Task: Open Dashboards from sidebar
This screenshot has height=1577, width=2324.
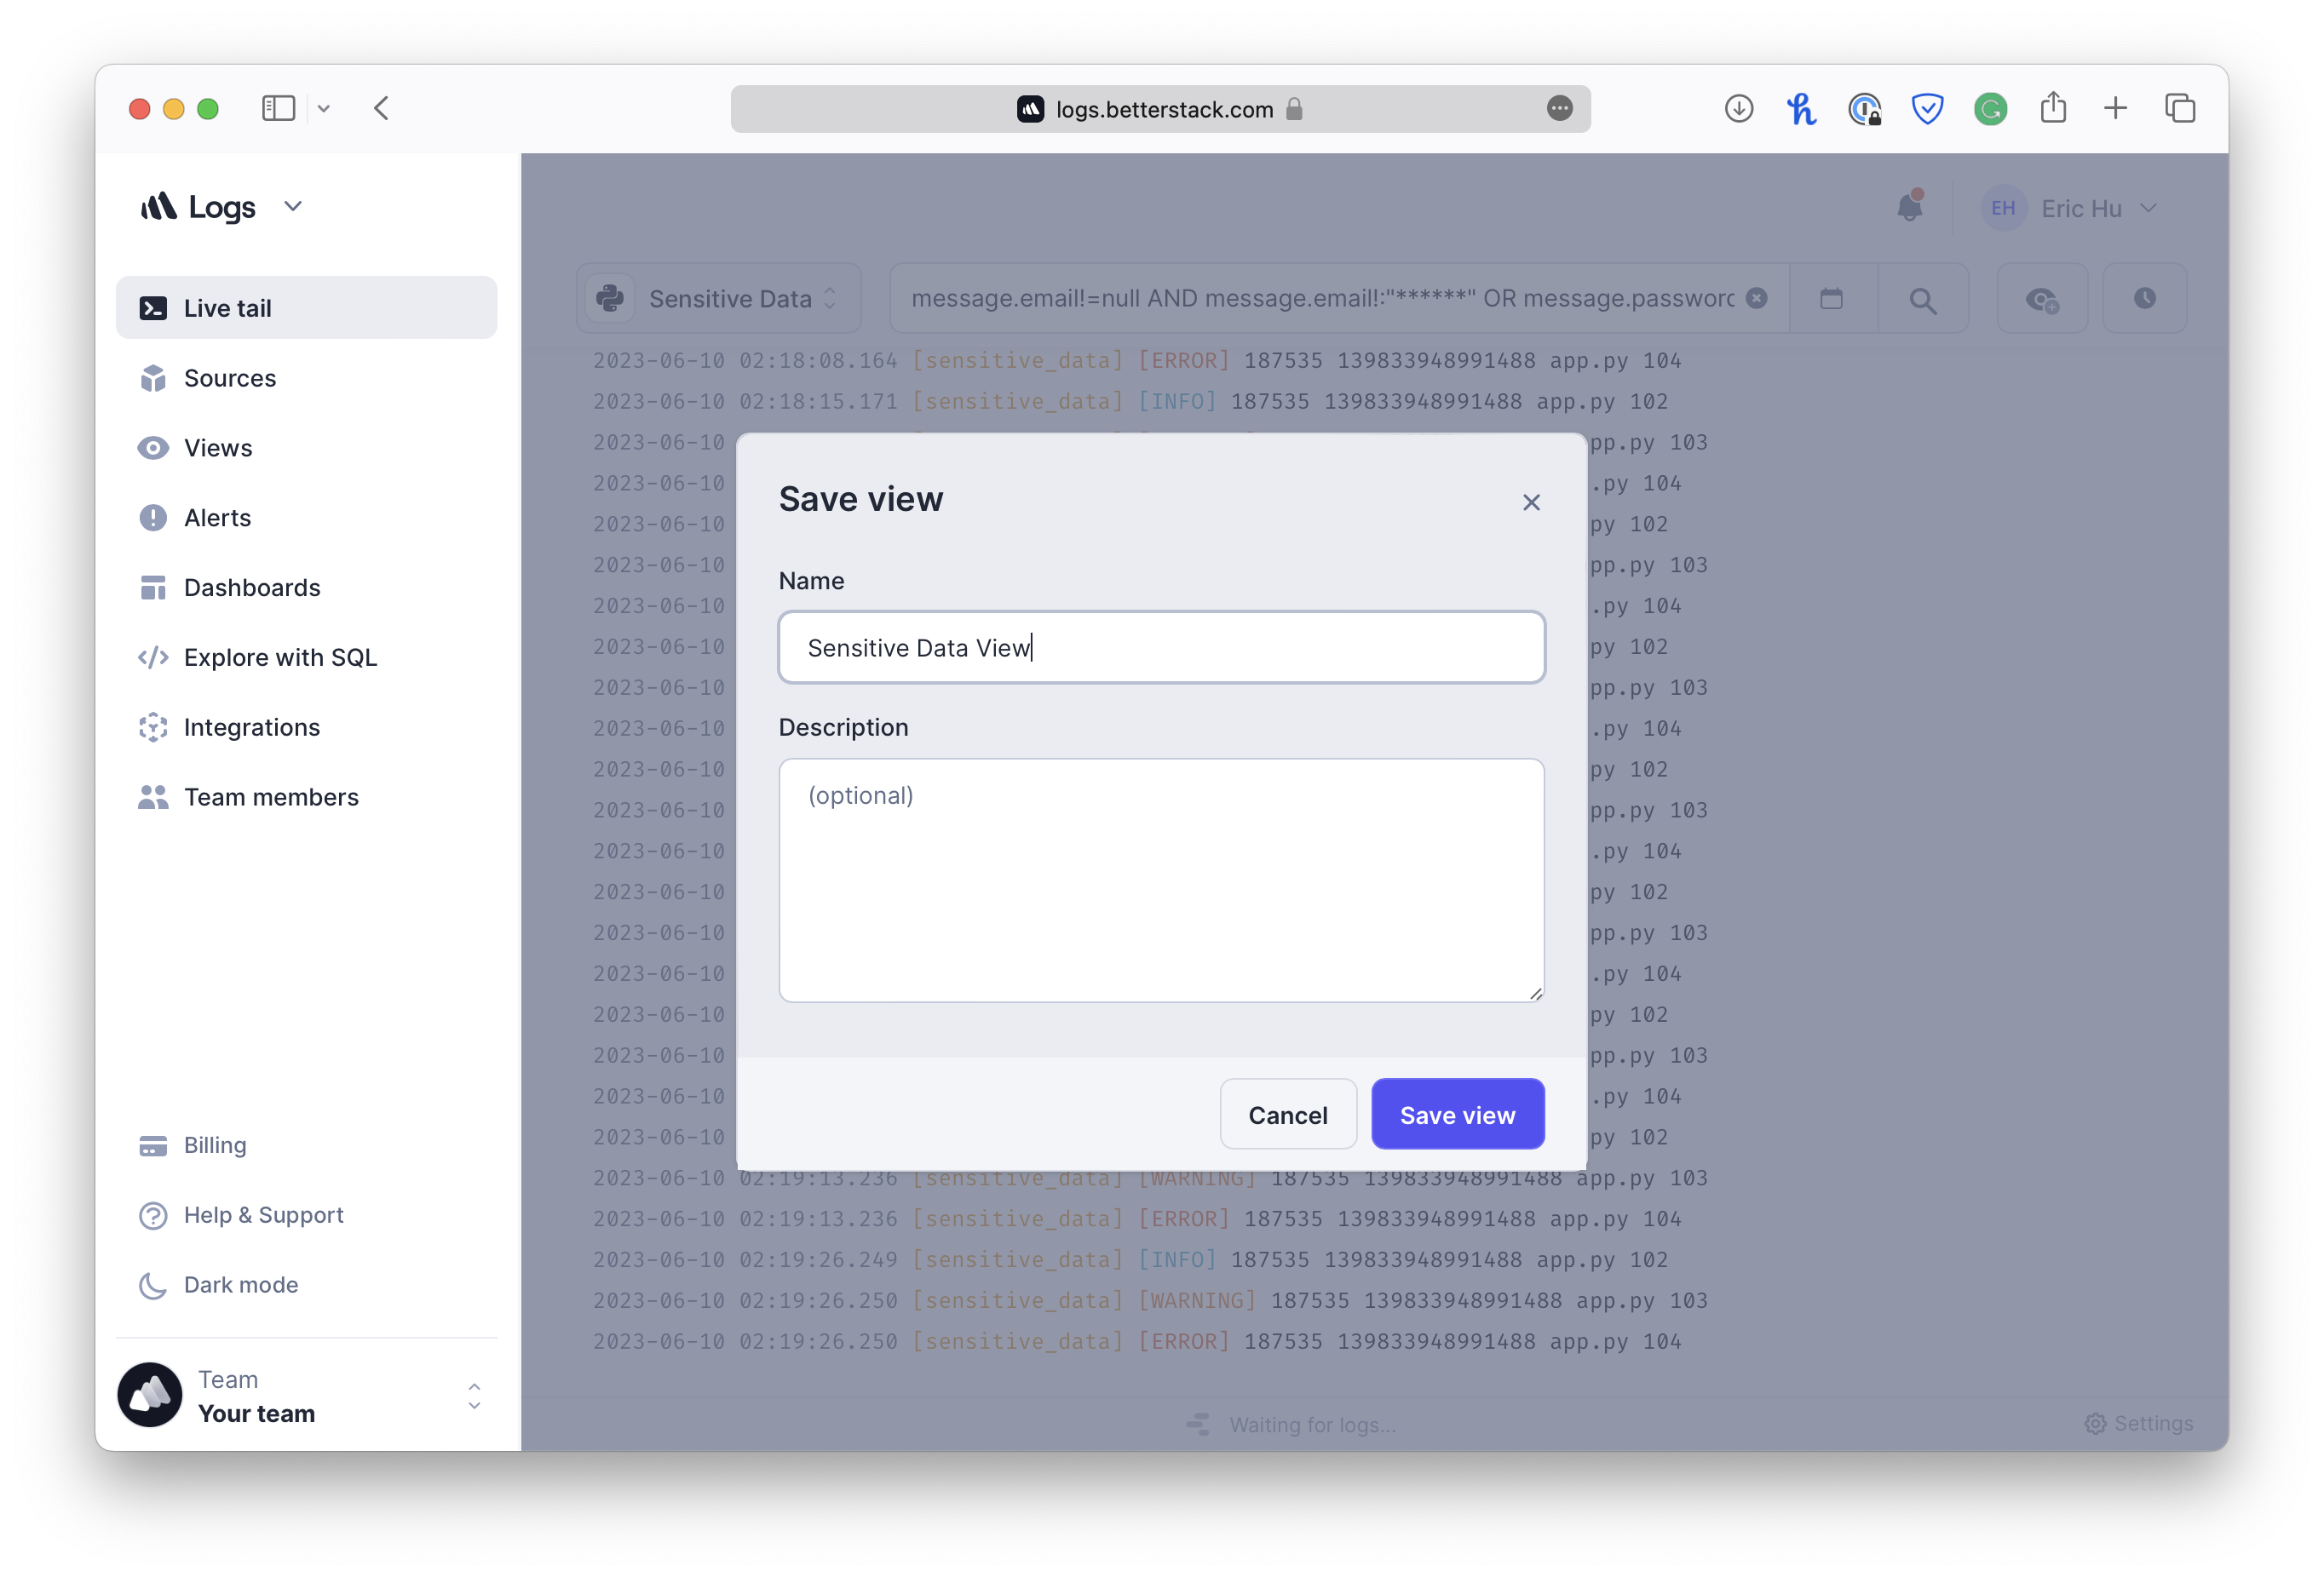Action: pyautogui.click(x=306, y=588)
